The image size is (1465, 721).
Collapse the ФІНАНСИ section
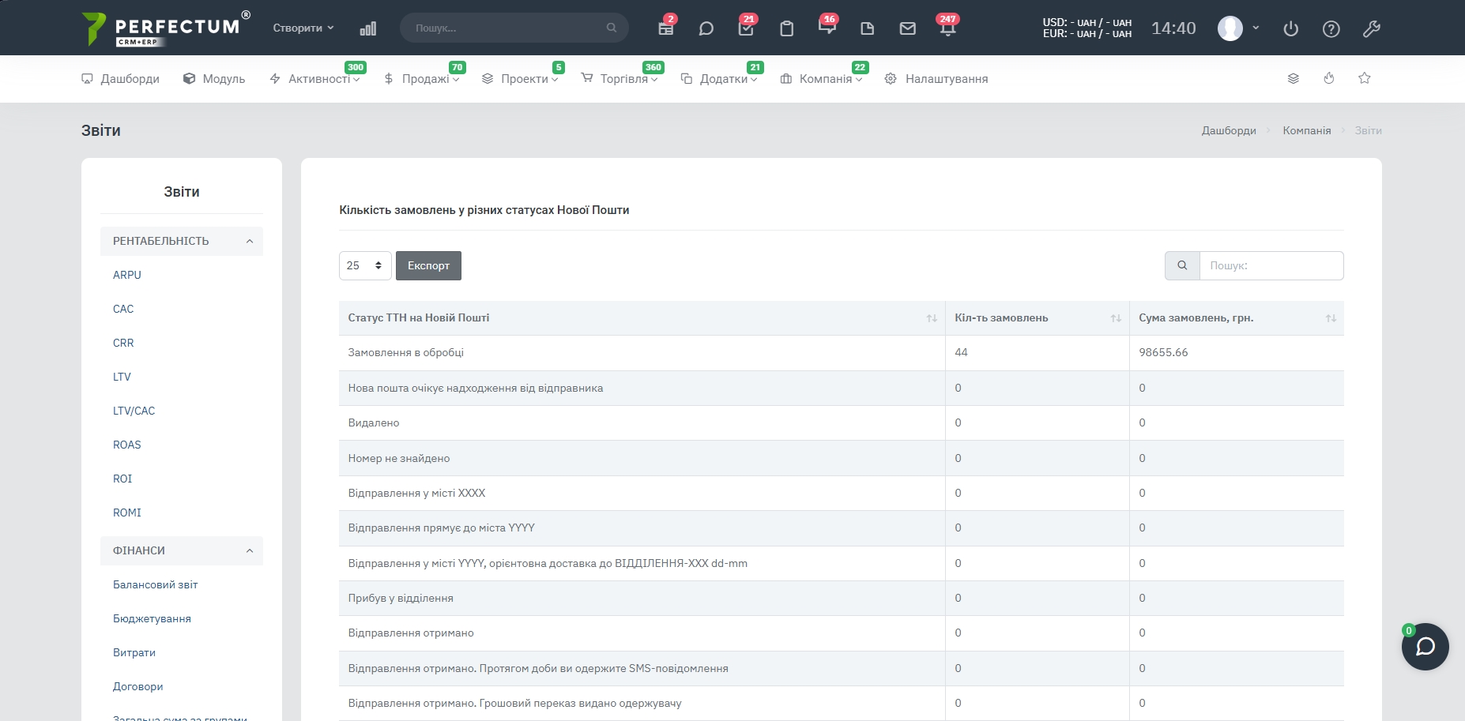[x=182, y=550]
